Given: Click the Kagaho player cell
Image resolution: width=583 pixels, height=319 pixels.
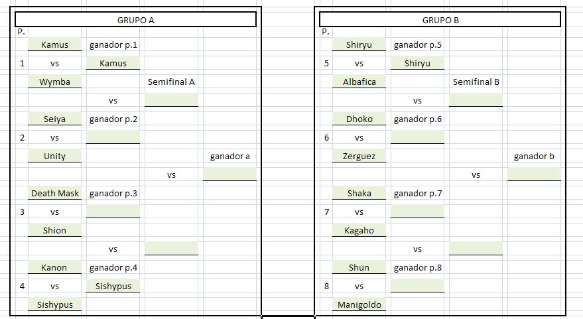Looking at the screenshot, I should pyautogui.click(x=359, y=231).
